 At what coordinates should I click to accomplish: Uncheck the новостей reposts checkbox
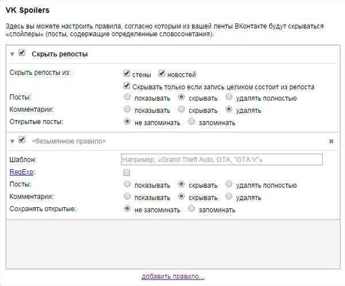coord(162,73)
